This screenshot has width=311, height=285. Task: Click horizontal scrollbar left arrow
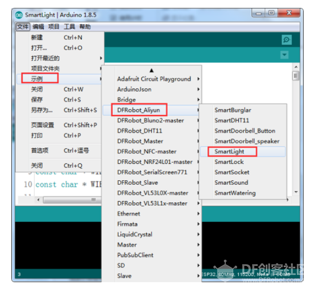click(x=38, y=200)
